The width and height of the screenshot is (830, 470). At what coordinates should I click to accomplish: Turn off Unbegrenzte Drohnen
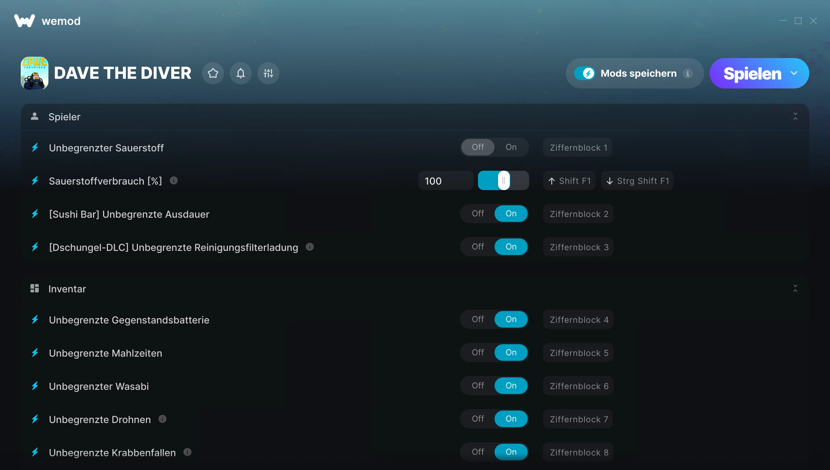[478, 419]
